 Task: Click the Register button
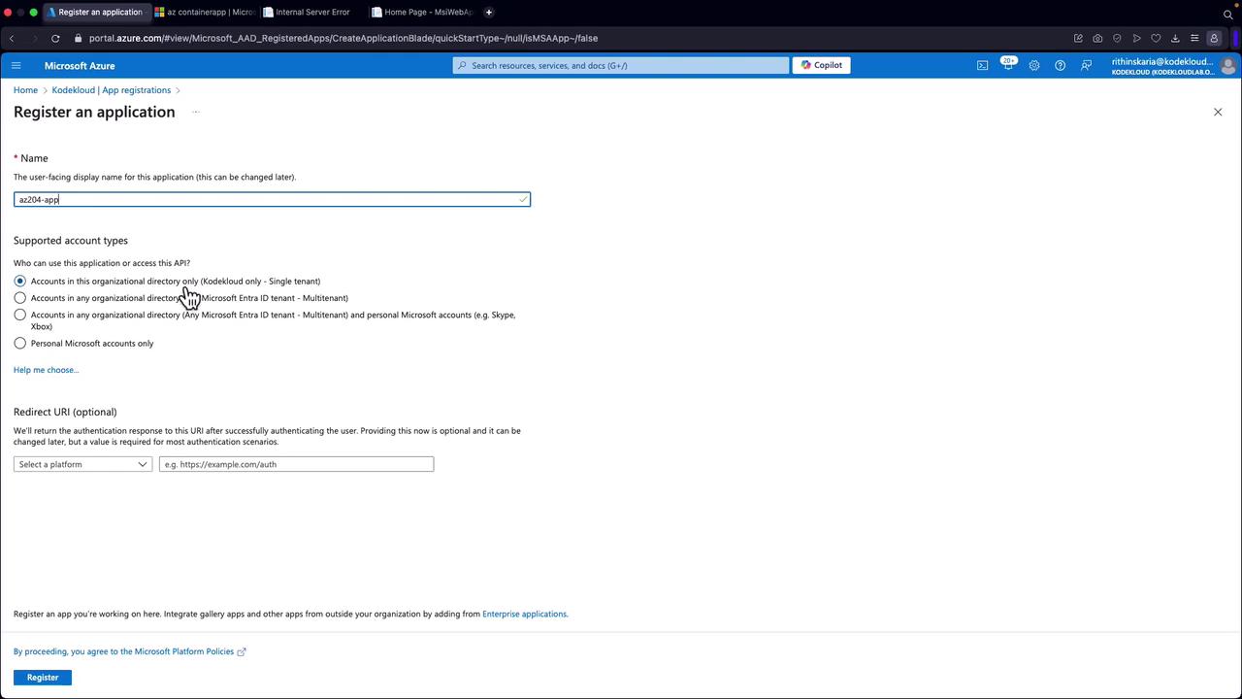pyautogui.click(x=43, y=677)
